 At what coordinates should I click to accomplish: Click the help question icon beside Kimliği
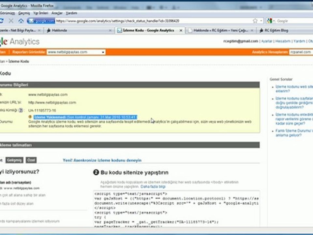point(21,110)
